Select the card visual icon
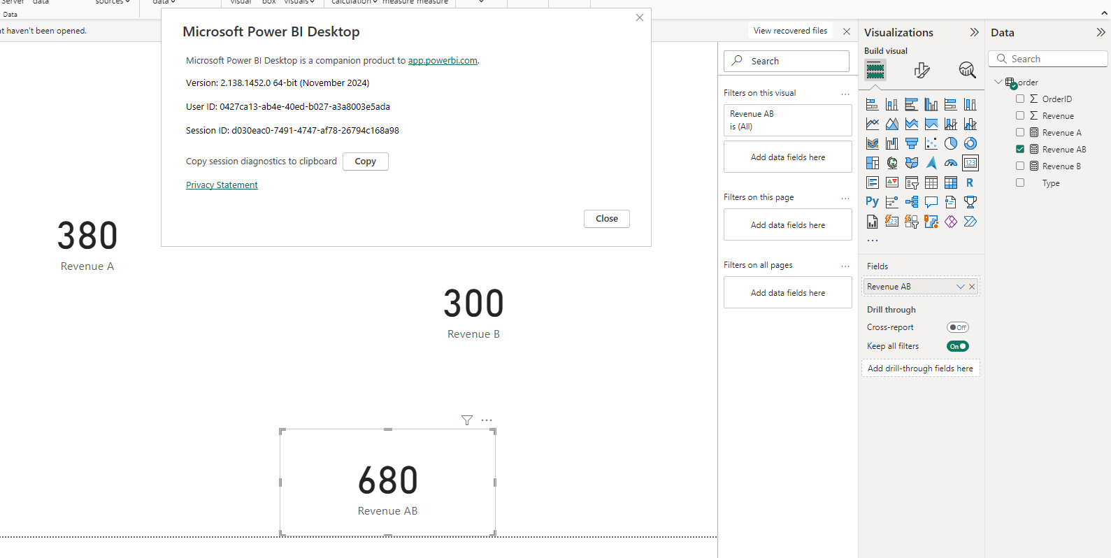Screen dimensions: 1111x558 coord(970,163)
